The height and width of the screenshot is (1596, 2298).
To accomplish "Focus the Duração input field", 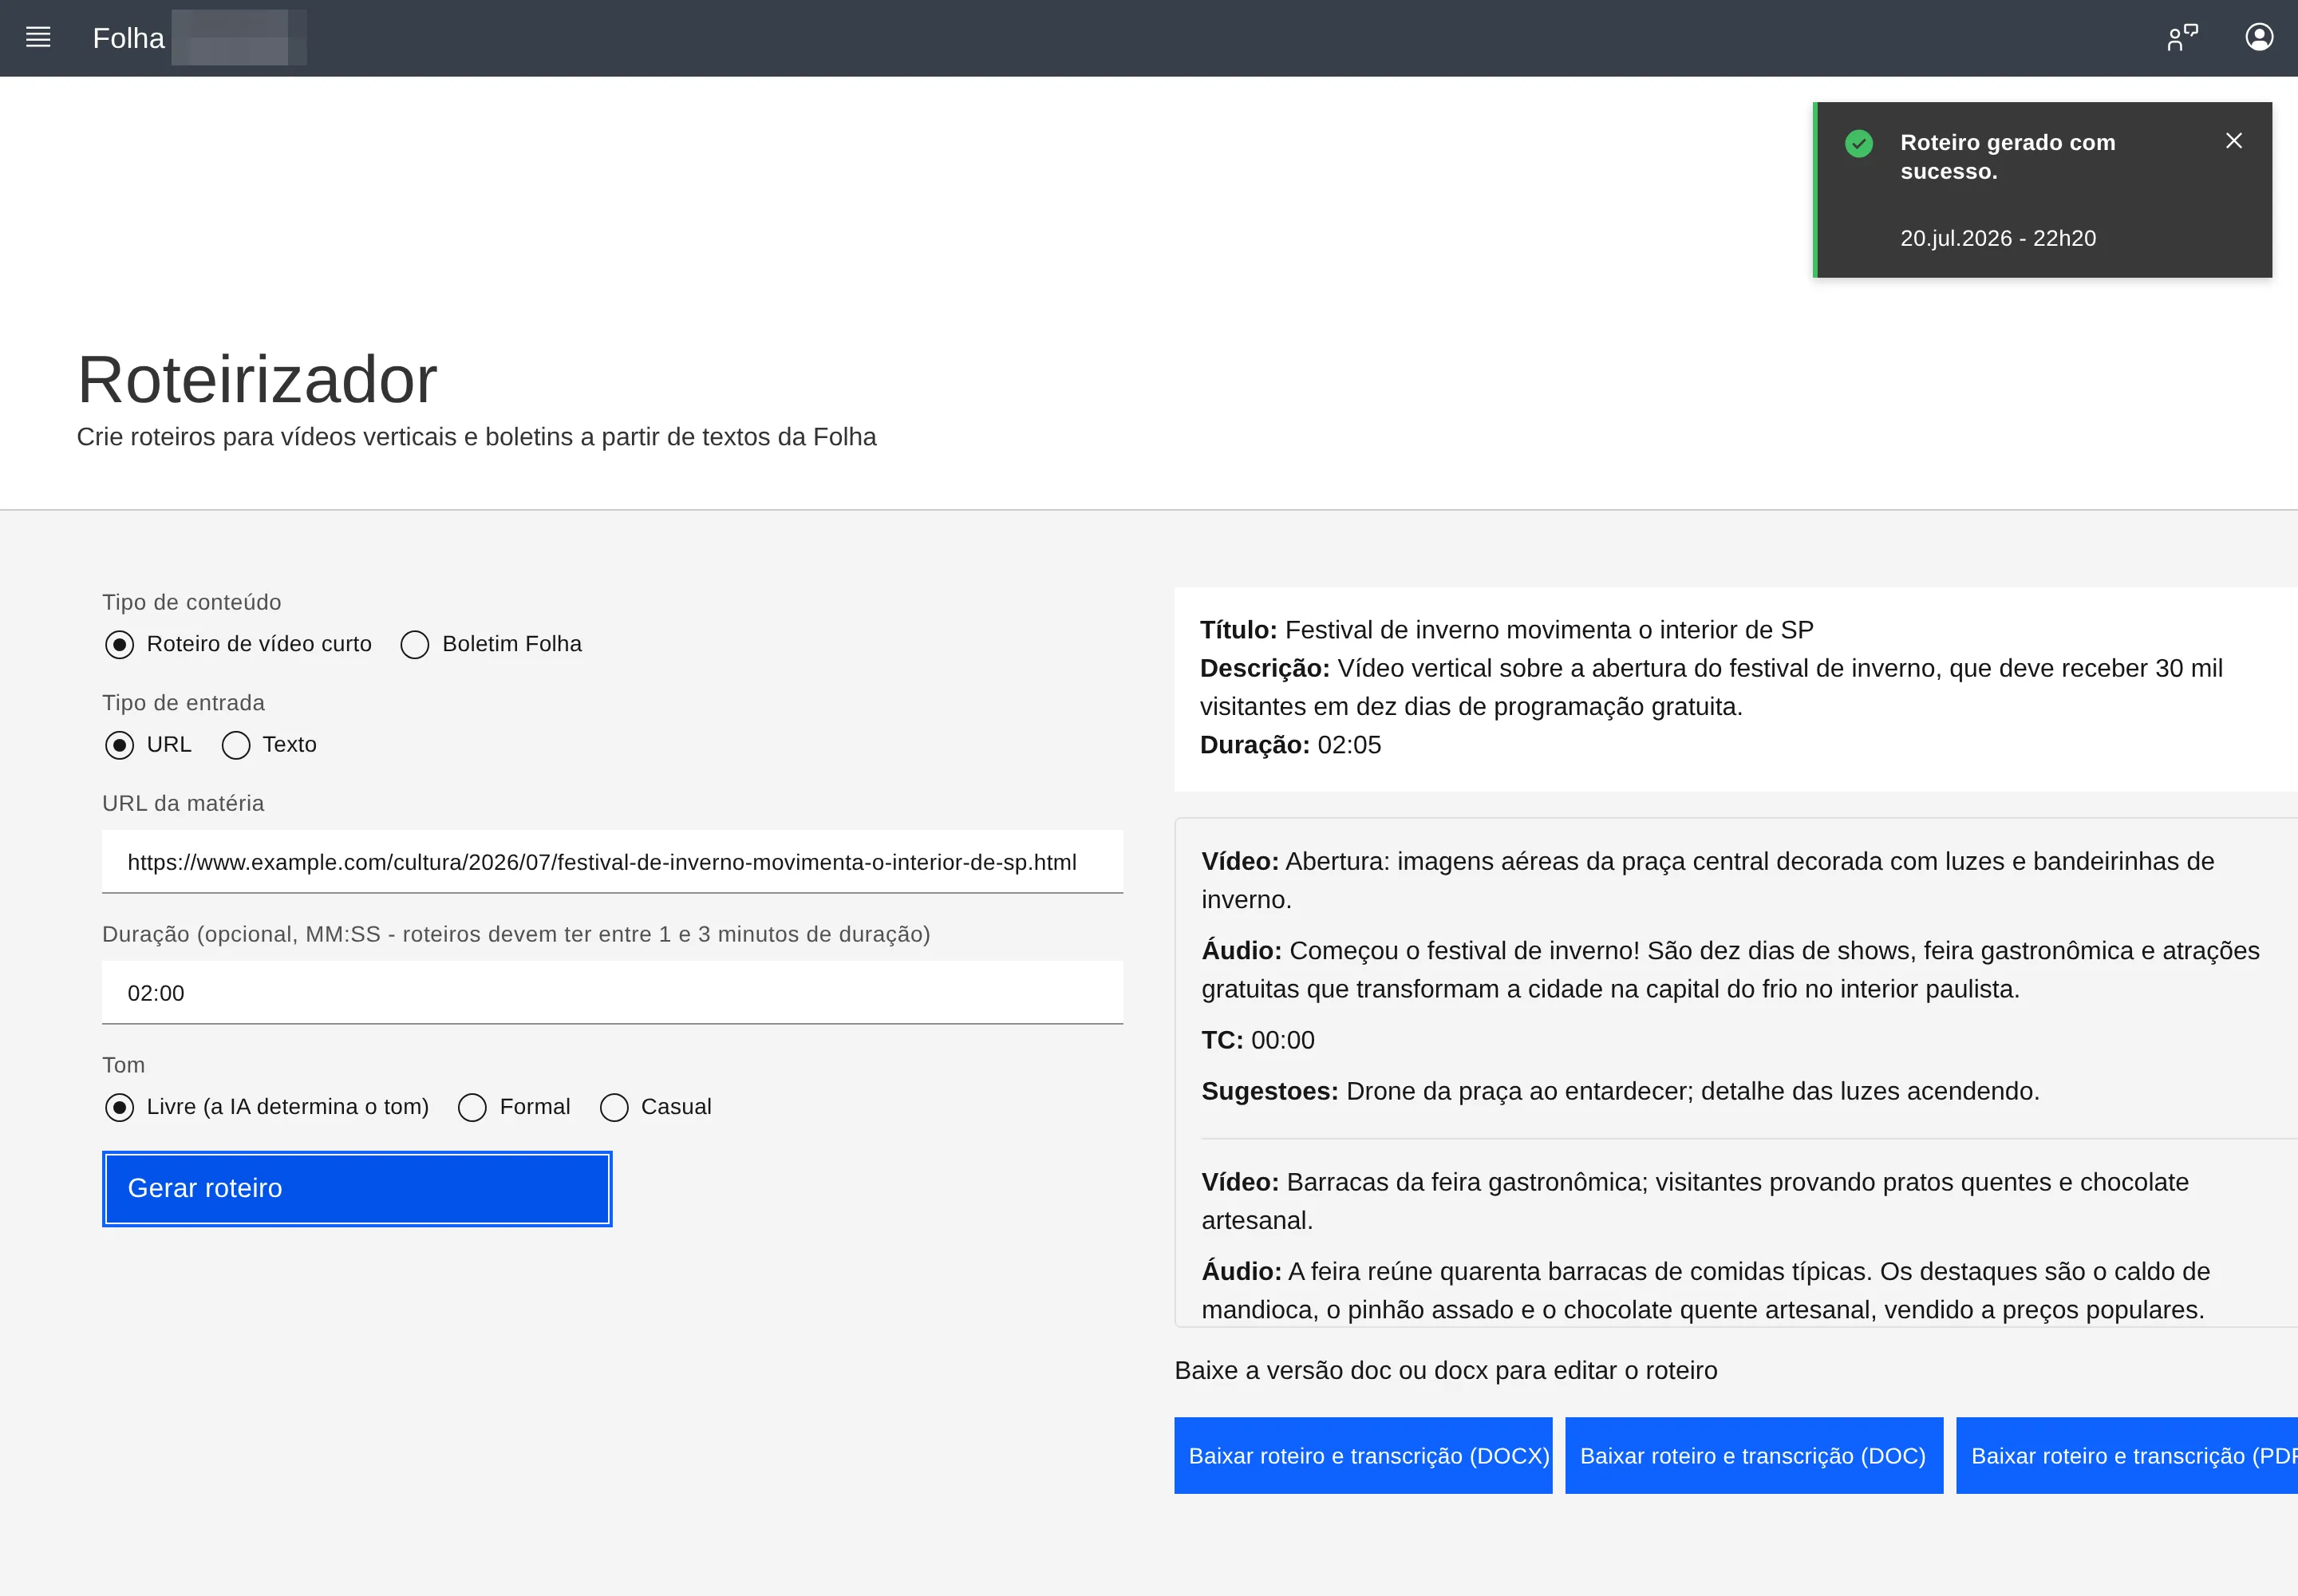I will [x=612, y=993].
